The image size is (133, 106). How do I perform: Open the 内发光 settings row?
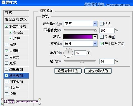16,57
